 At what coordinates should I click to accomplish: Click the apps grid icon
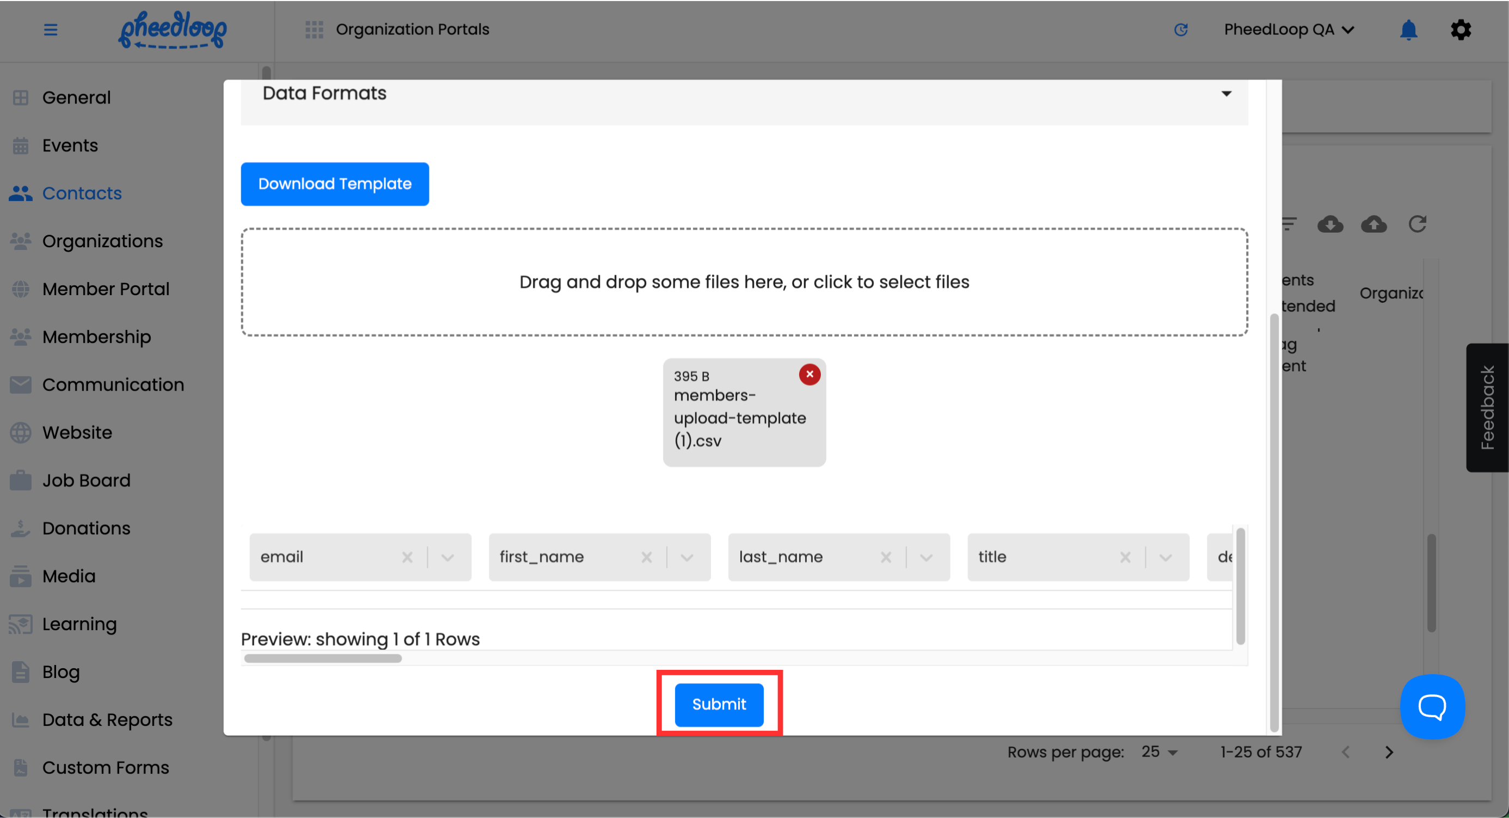point(314,29)
